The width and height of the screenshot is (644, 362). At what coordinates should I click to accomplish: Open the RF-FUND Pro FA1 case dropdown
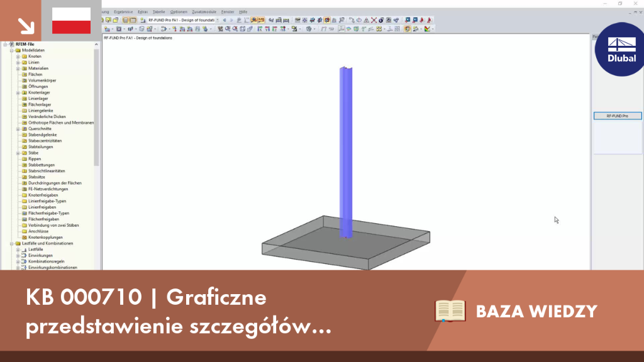tap(218, 19)
